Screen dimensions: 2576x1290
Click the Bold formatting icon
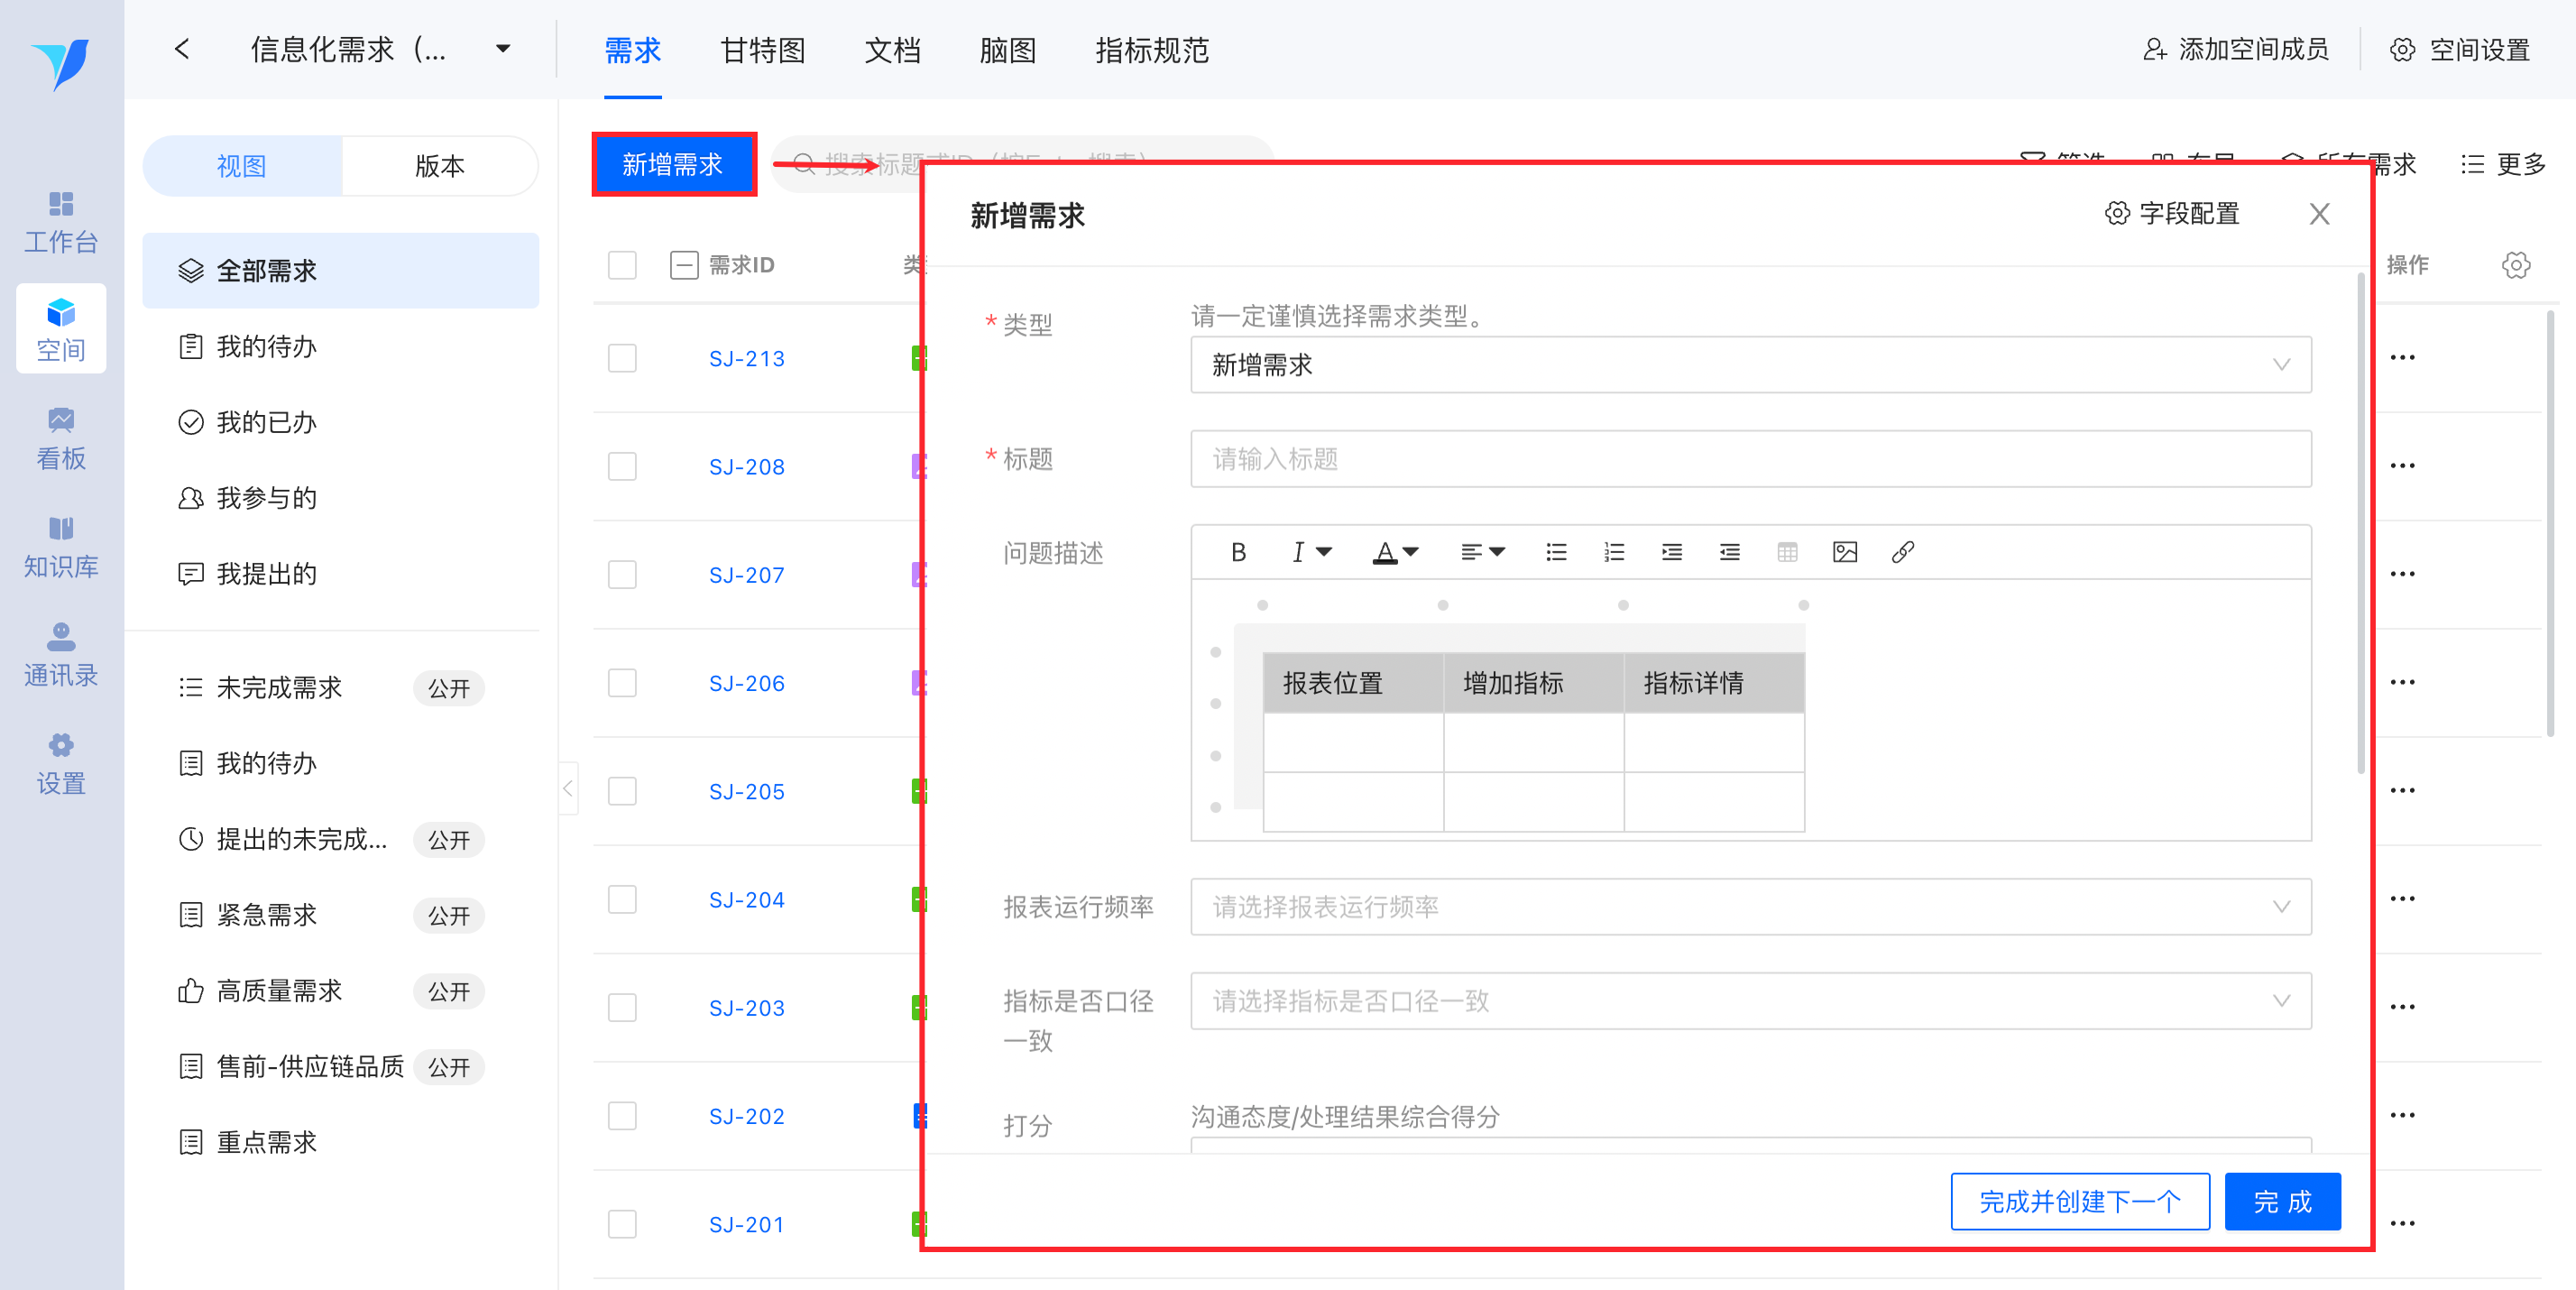(x=1238, y=552)
